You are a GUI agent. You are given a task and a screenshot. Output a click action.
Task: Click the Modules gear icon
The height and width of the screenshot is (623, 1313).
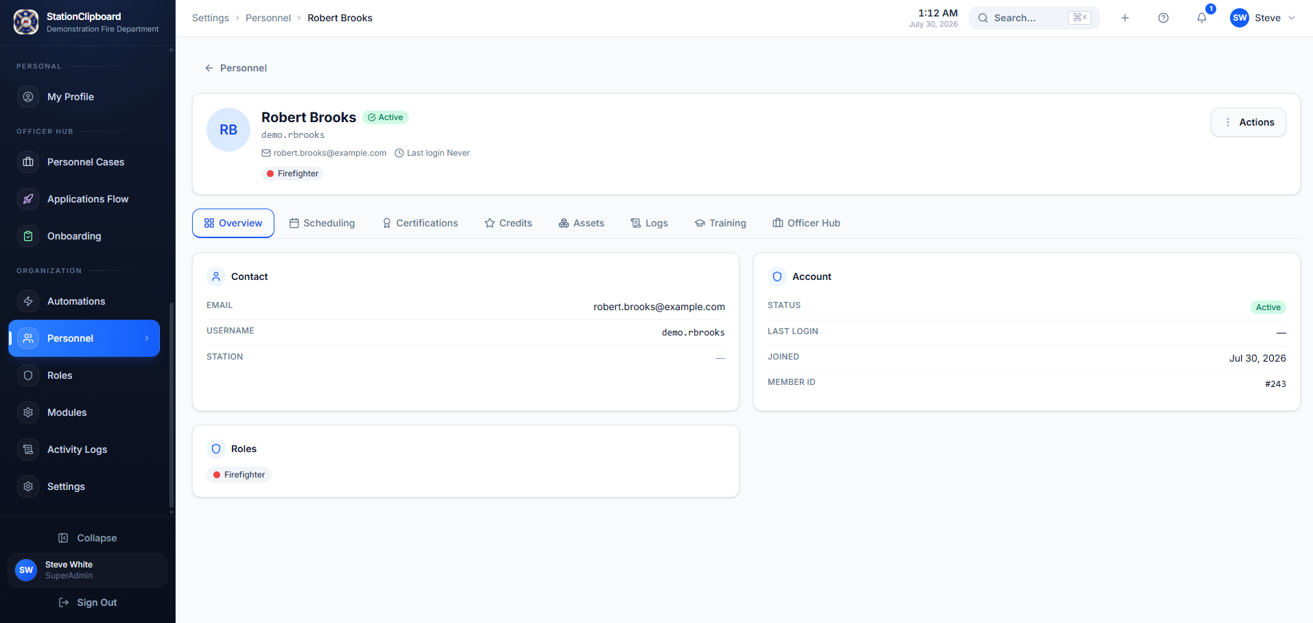click(x=28, y=412)
